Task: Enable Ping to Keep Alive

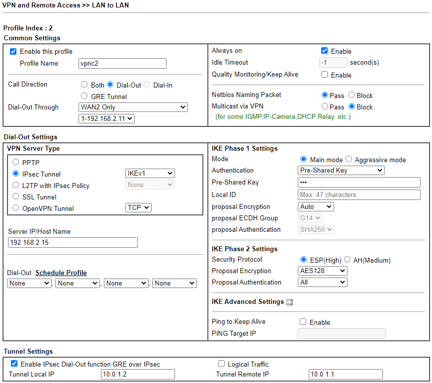Action: click(x=303, y=322)
